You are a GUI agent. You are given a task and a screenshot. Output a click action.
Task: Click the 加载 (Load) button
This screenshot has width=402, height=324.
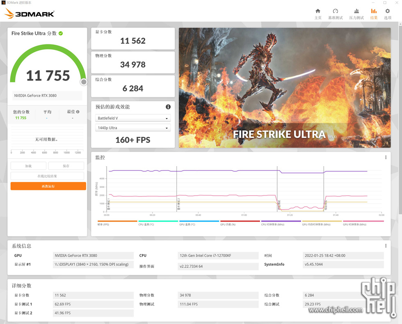(28, 166)
